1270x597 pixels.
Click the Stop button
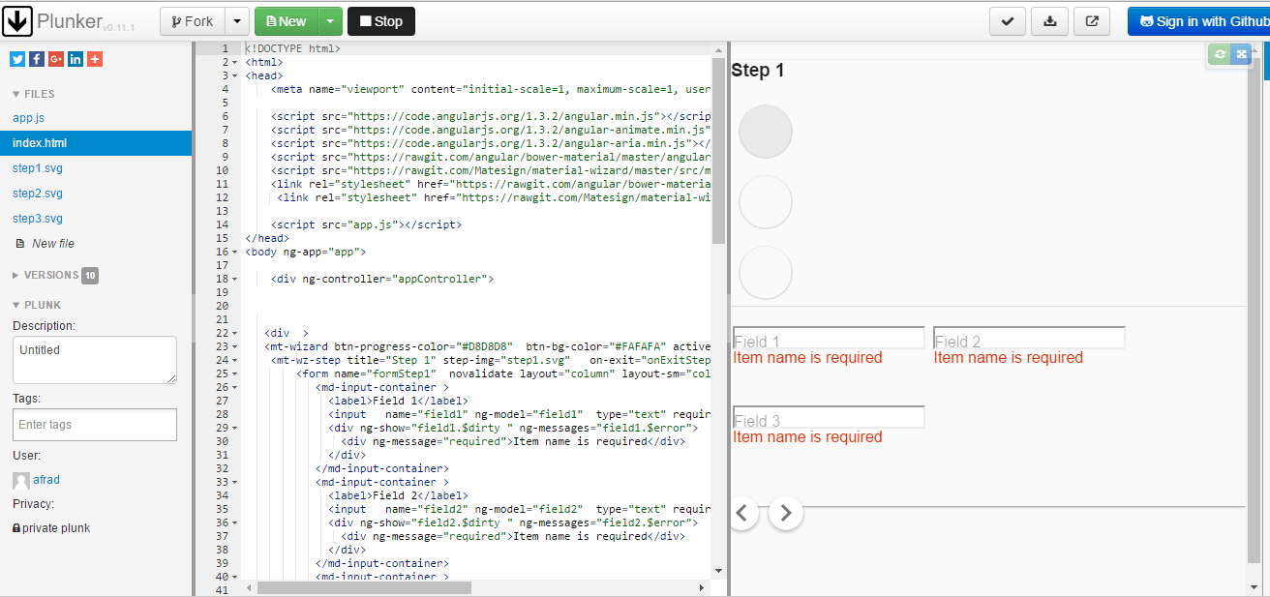(381, 21)
